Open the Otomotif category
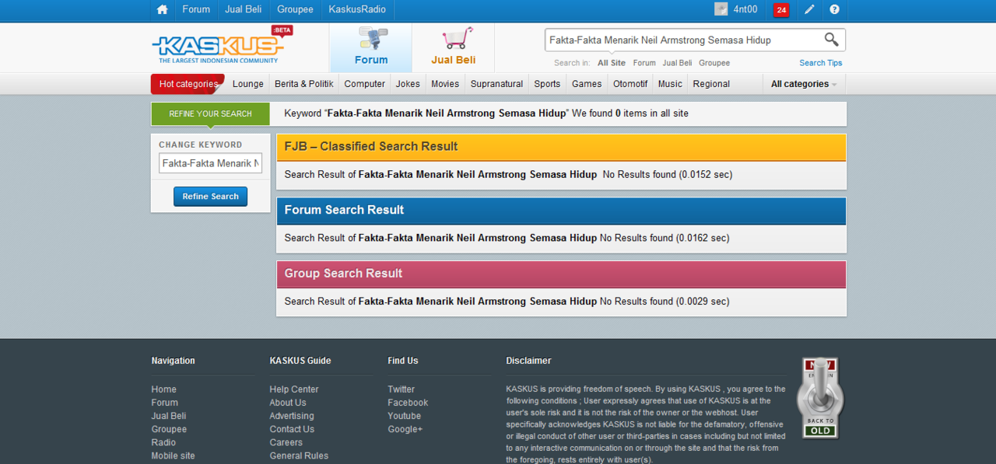This screenshot has height=464, width=996. click(x=630, y=84)
